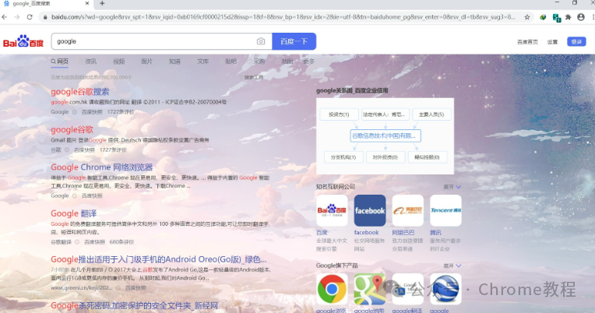Switch to the 图片 tab
Viewport: 595px width, 313px height.
click(147, 62)
